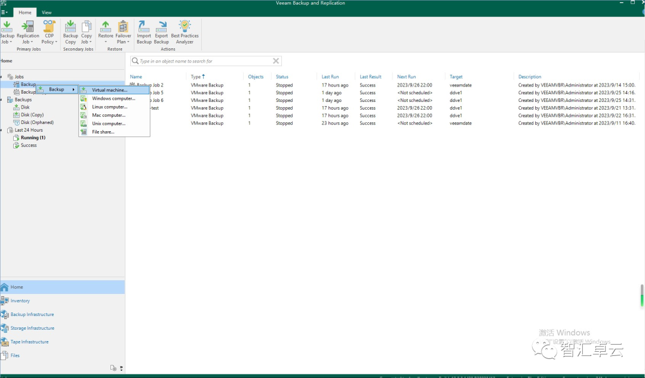Image resolution: width=645 pixels, height=378 pixels.
Task: Launch Best Practices Analyzer
Action: point(185,32)
